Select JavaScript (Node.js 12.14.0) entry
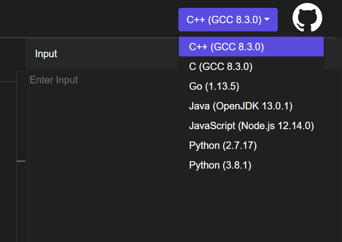Image resolution: width=342 pixels, height=242 pixels. [x=251, y=126]
